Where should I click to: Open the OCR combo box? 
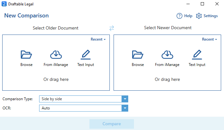pos(84,108)
